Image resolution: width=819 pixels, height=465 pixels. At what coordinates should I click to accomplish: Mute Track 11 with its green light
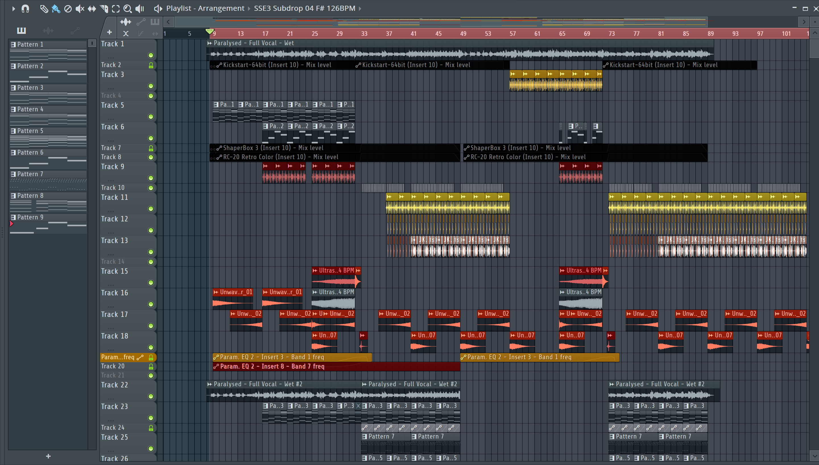click(151, 209)
